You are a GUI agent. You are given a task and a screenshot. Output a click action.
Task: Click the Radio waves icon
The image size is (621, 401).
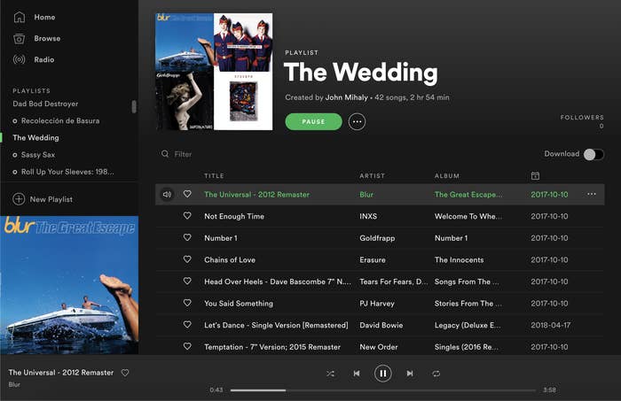click(x=19, y=59)
